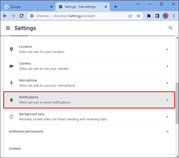Search settings with the magnifier icon
The height and width of the screenshot is (158, 179).
170,28
